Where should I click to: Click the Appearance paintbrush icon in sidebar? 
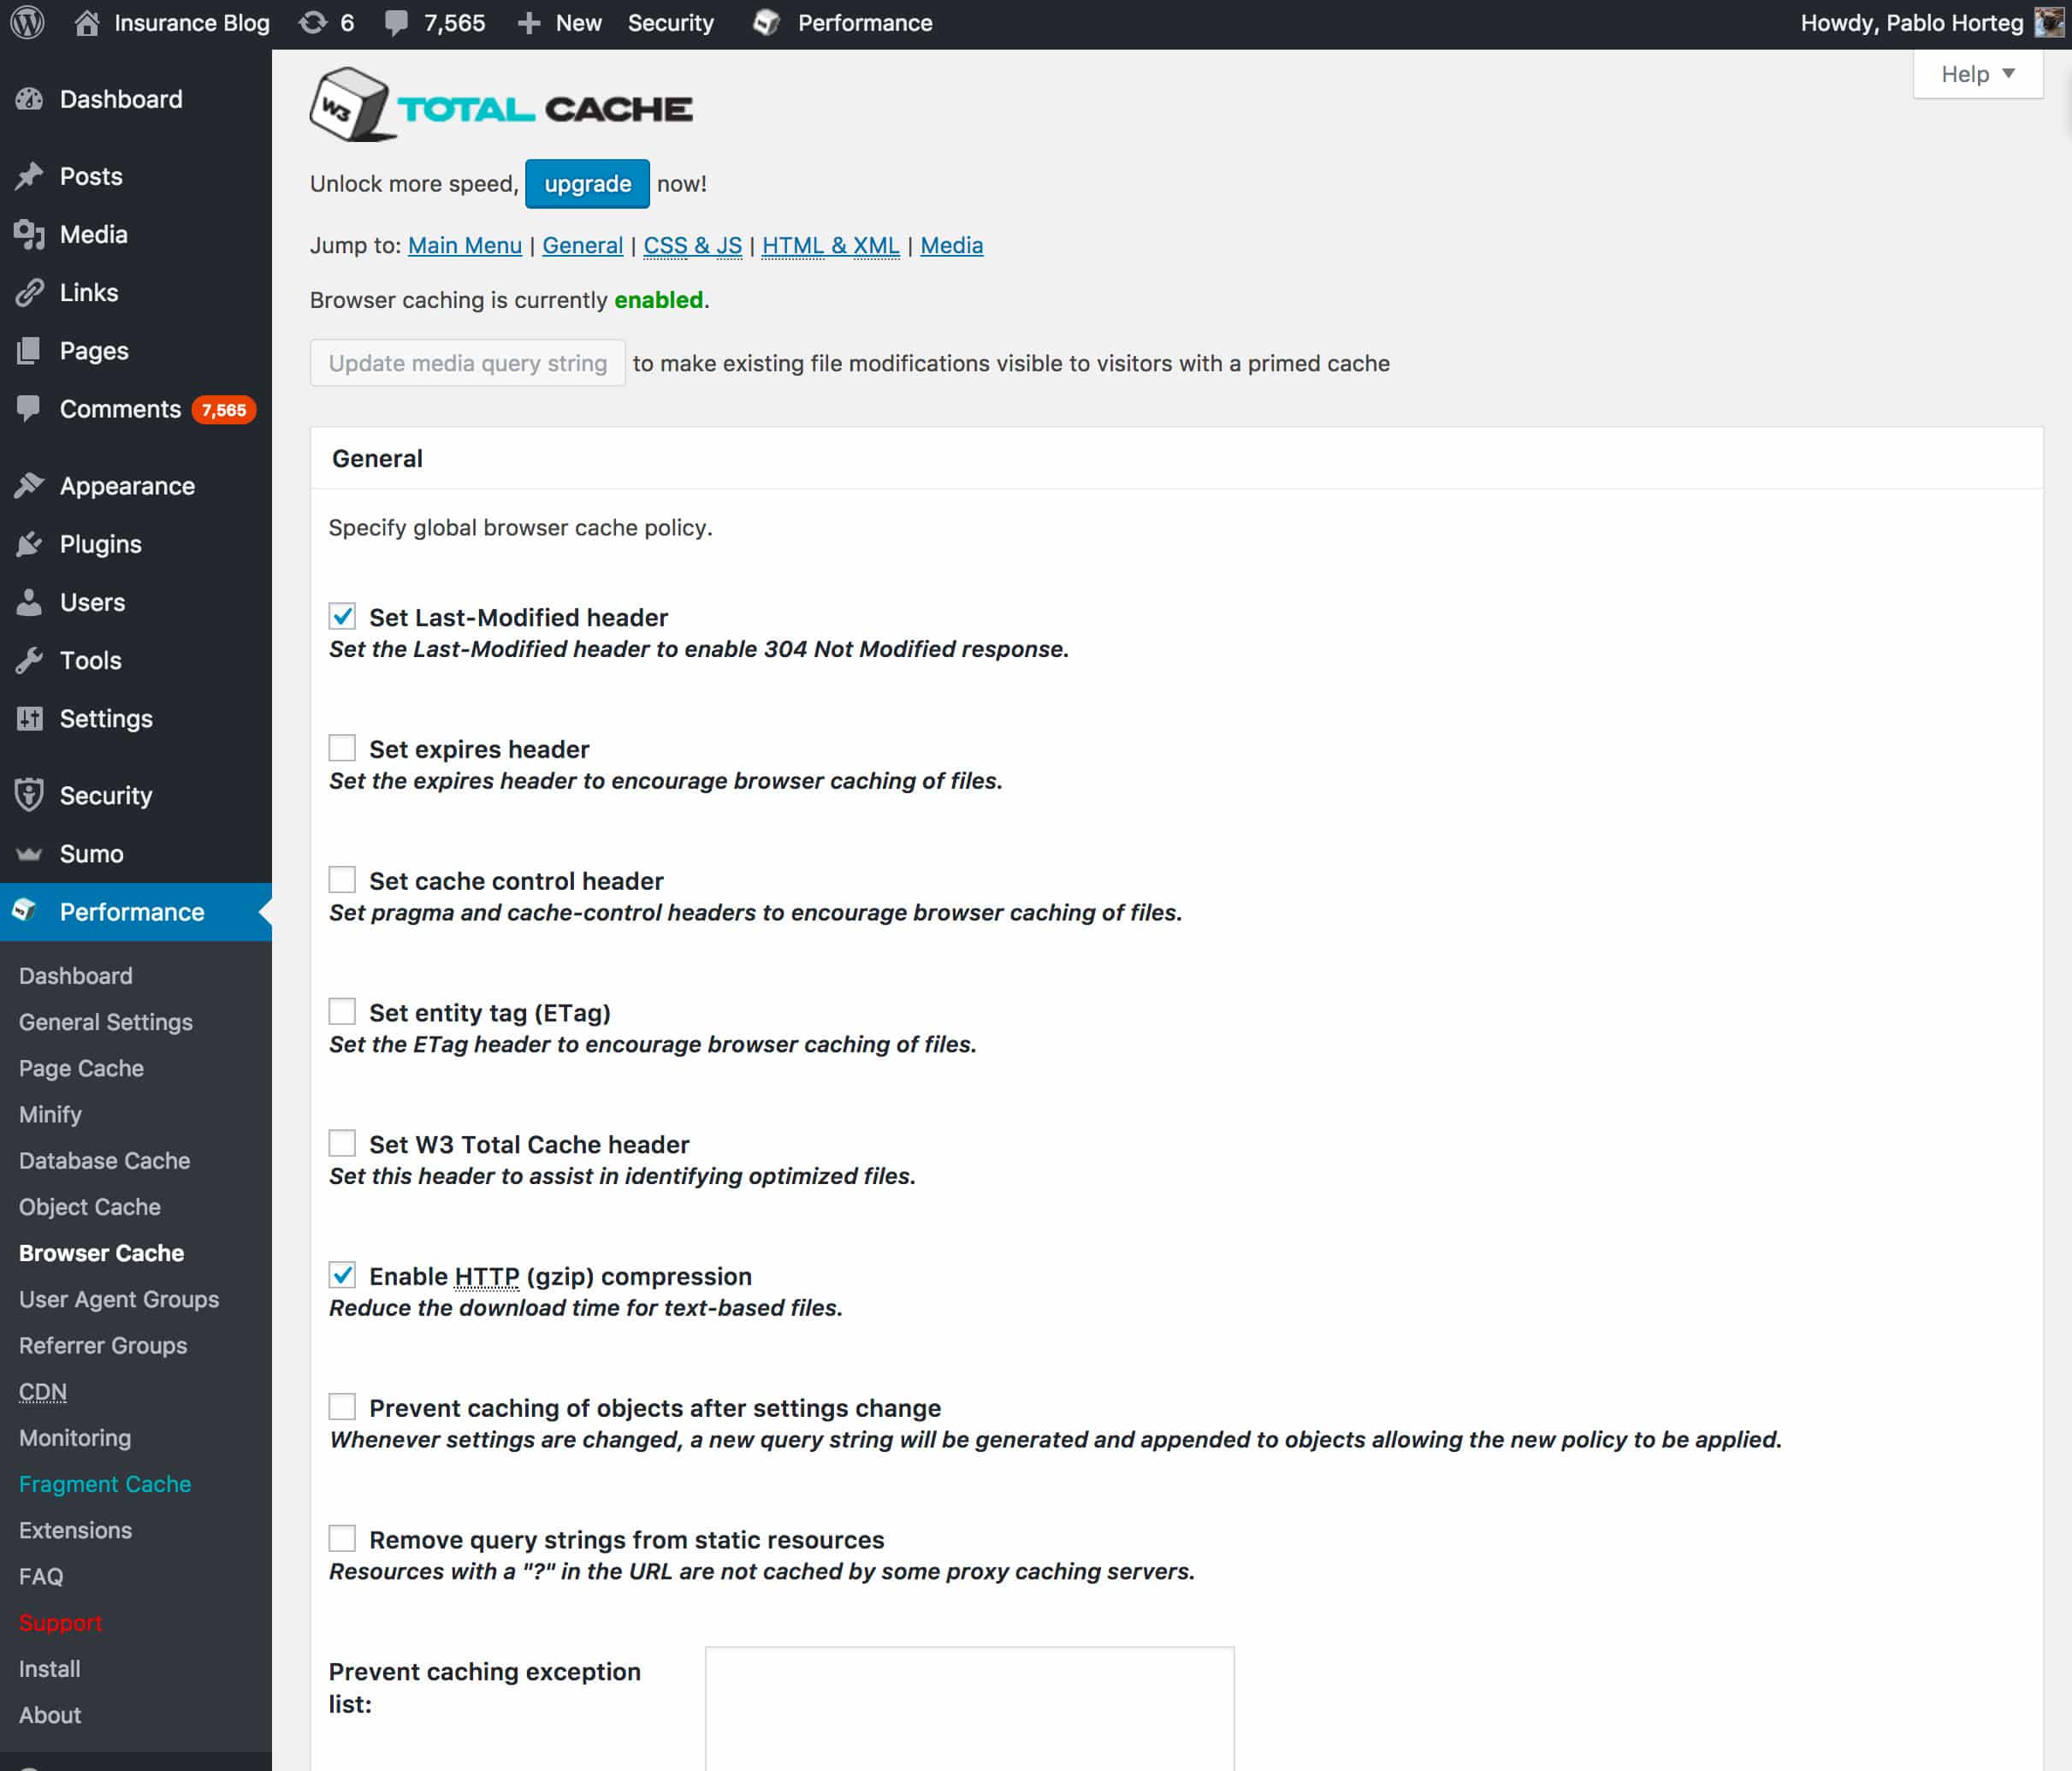[30, 487]
